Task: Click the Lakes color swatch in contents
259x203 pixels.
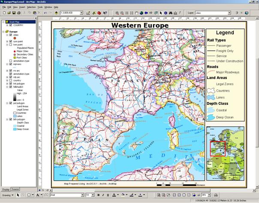Action: point(13,116)
